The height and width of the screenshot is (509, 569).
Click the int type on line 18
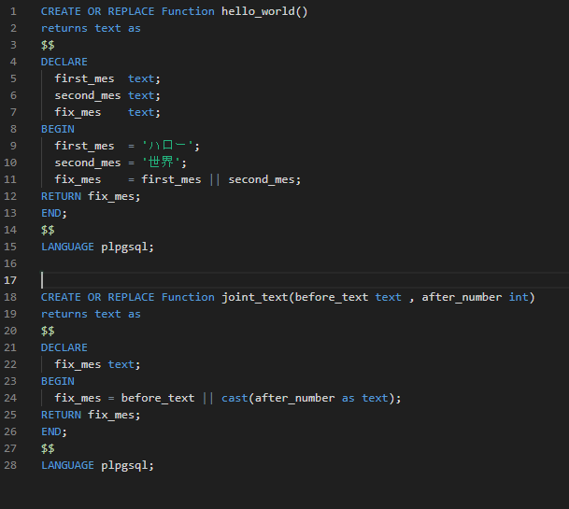pos(519,297)
